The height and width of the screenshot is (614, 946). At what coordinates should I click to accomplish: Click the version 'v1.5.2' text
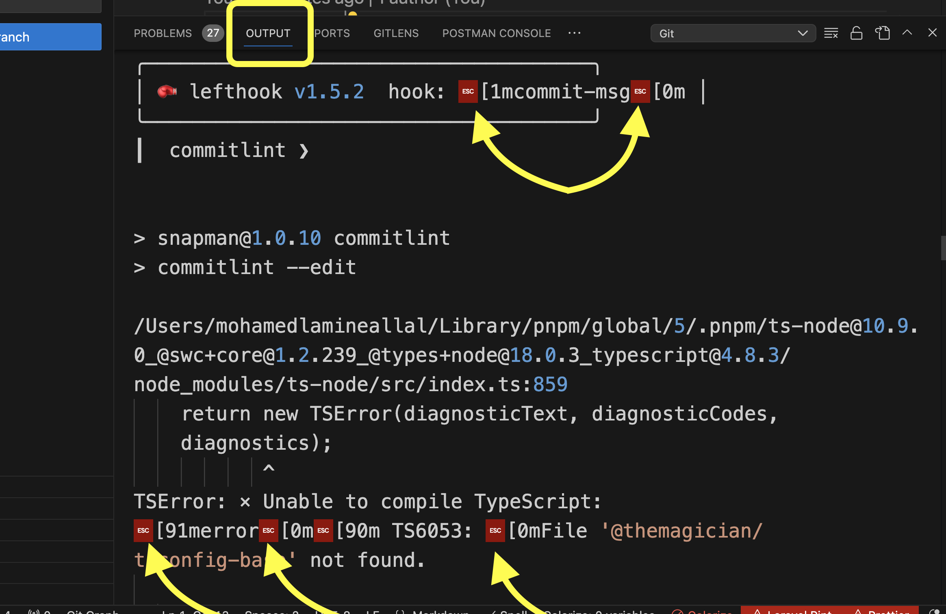329,92
